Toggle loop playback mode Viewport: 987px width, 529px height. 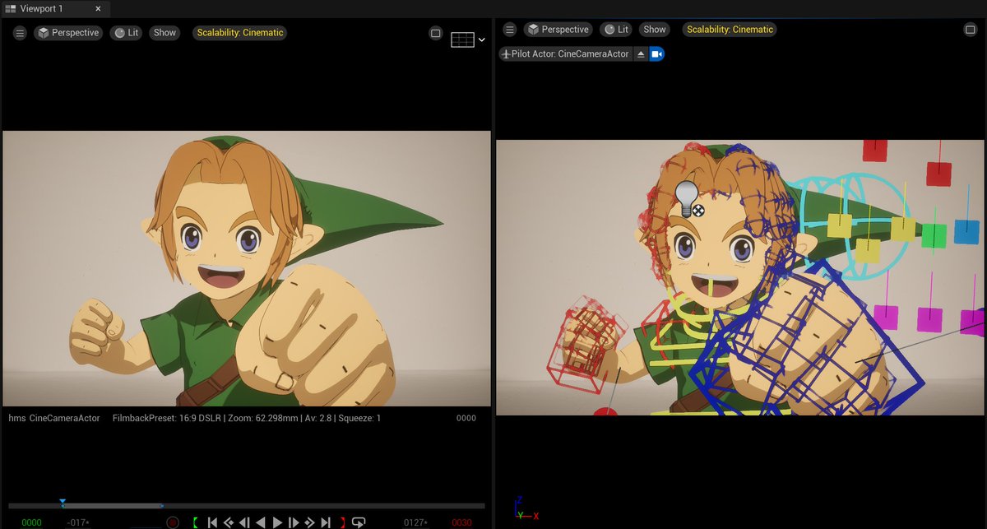(359, 522)
